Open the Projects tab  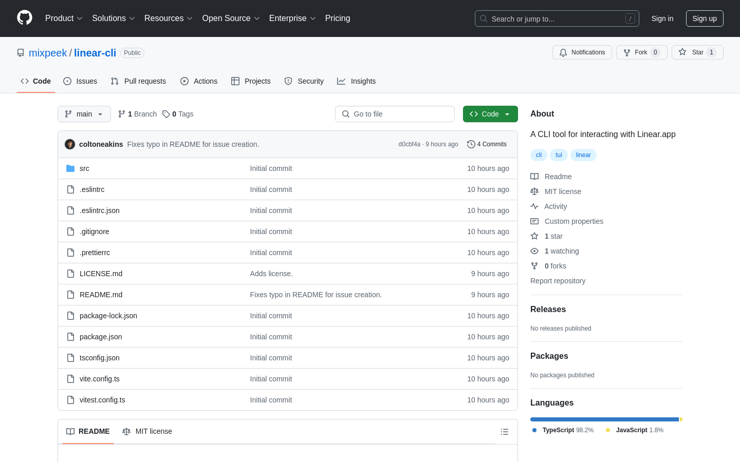tap(251, 81)
